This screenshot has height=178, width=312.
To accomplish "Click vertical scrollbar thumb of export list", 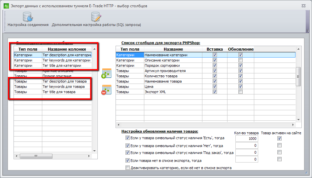I will pyautogui.click(x=298, y=77).
